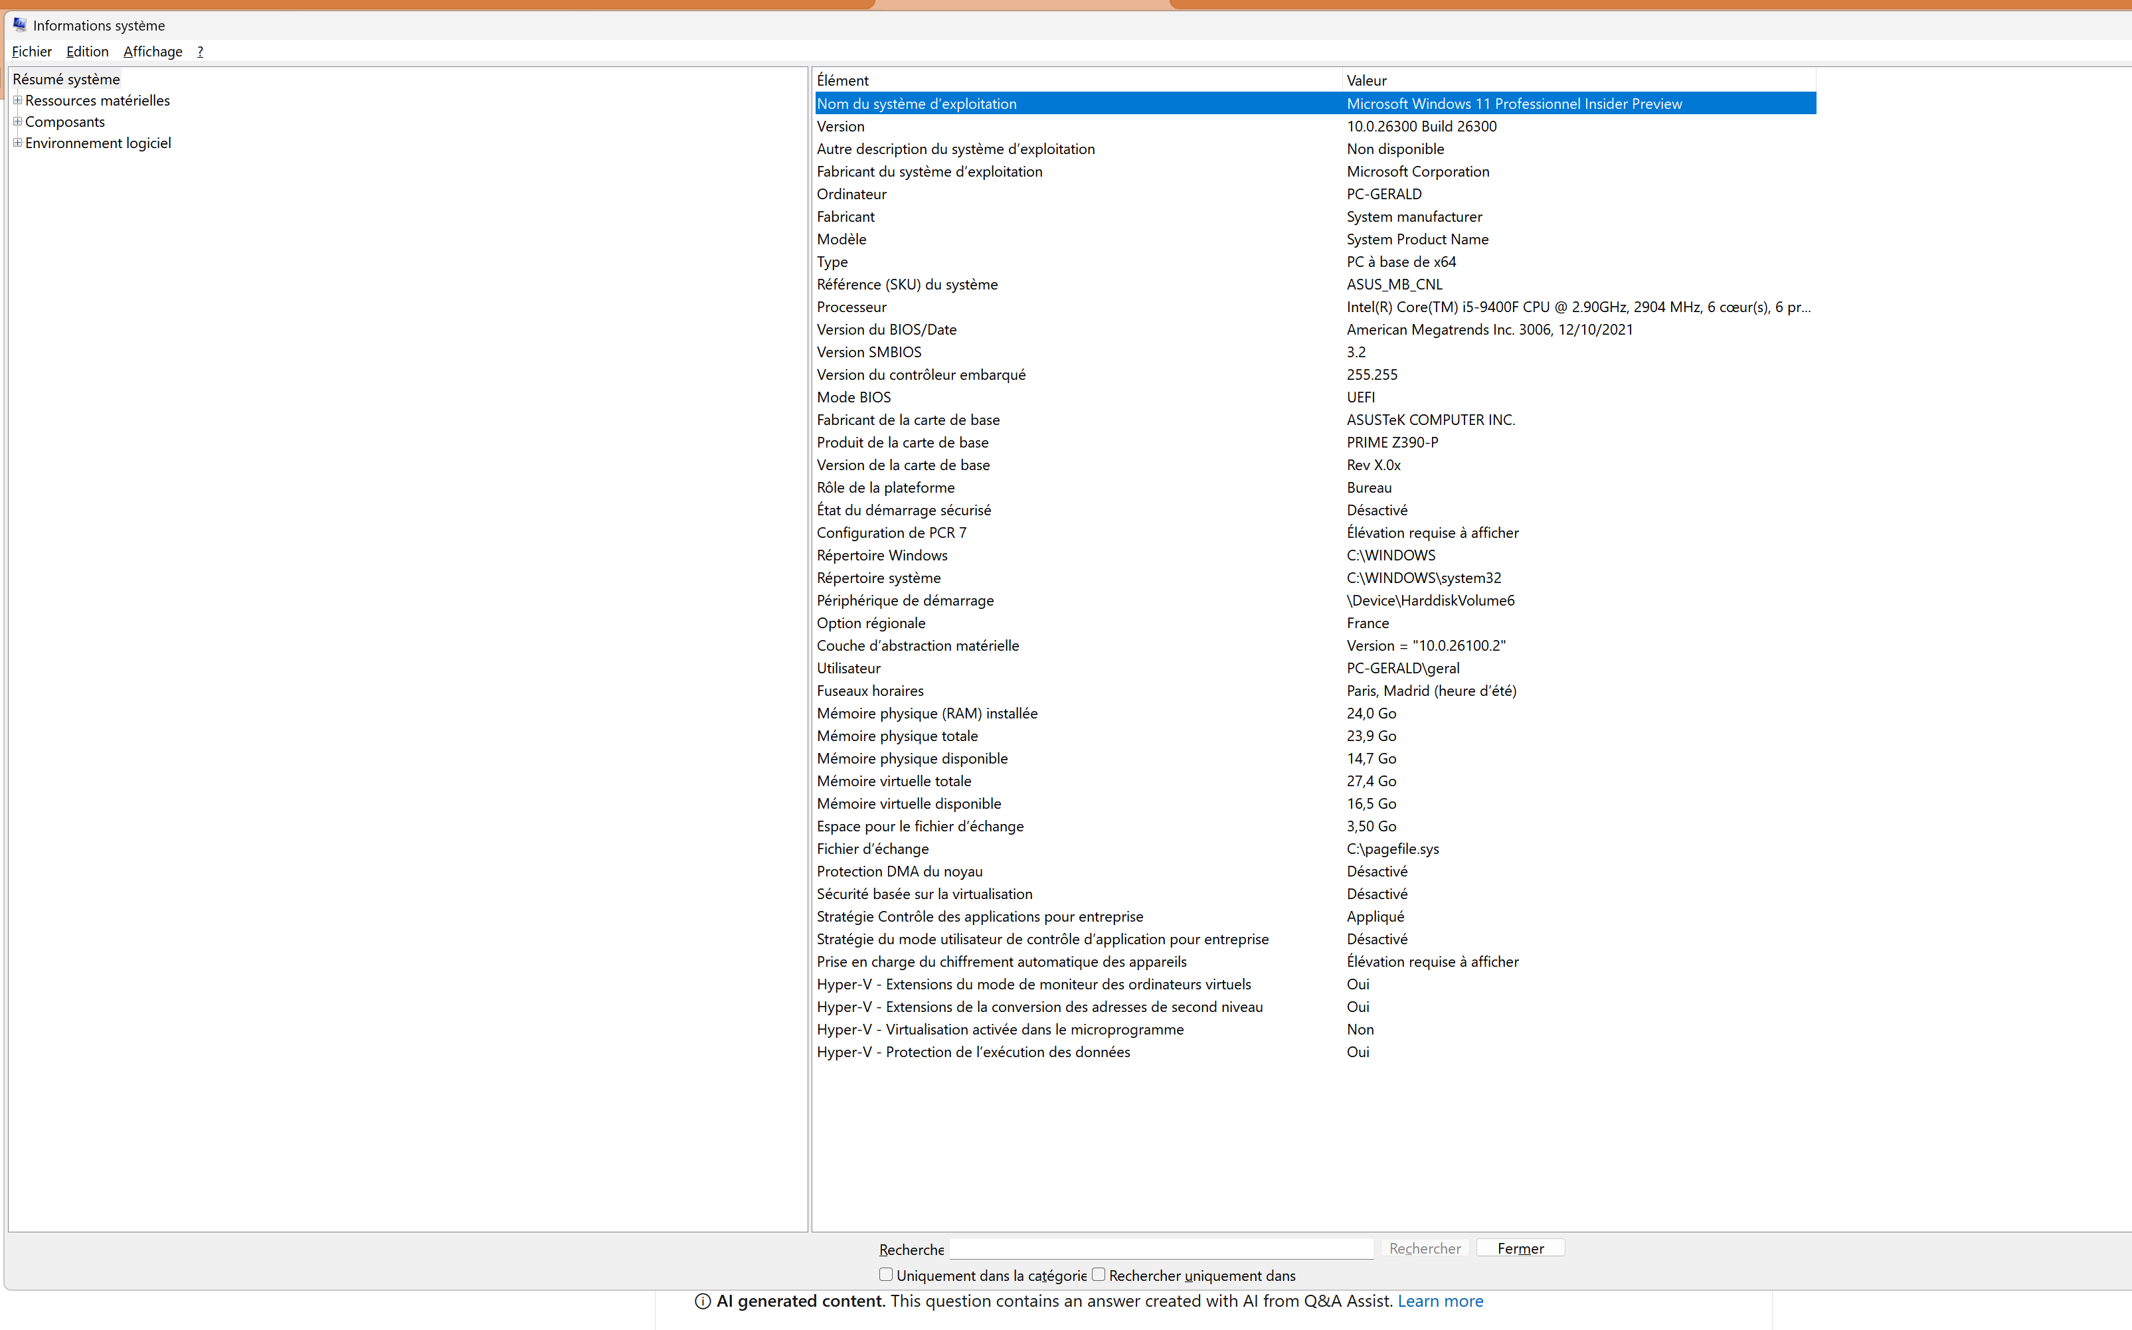Screen dimensions: 2132x1330
Task: Select the Processeur row
Action: click(851, 307)
